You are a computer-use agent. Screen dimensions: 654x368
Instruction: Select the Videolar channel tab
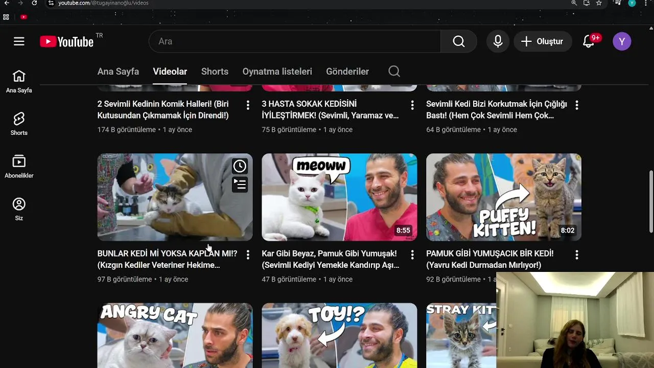[x=170, y=72]
